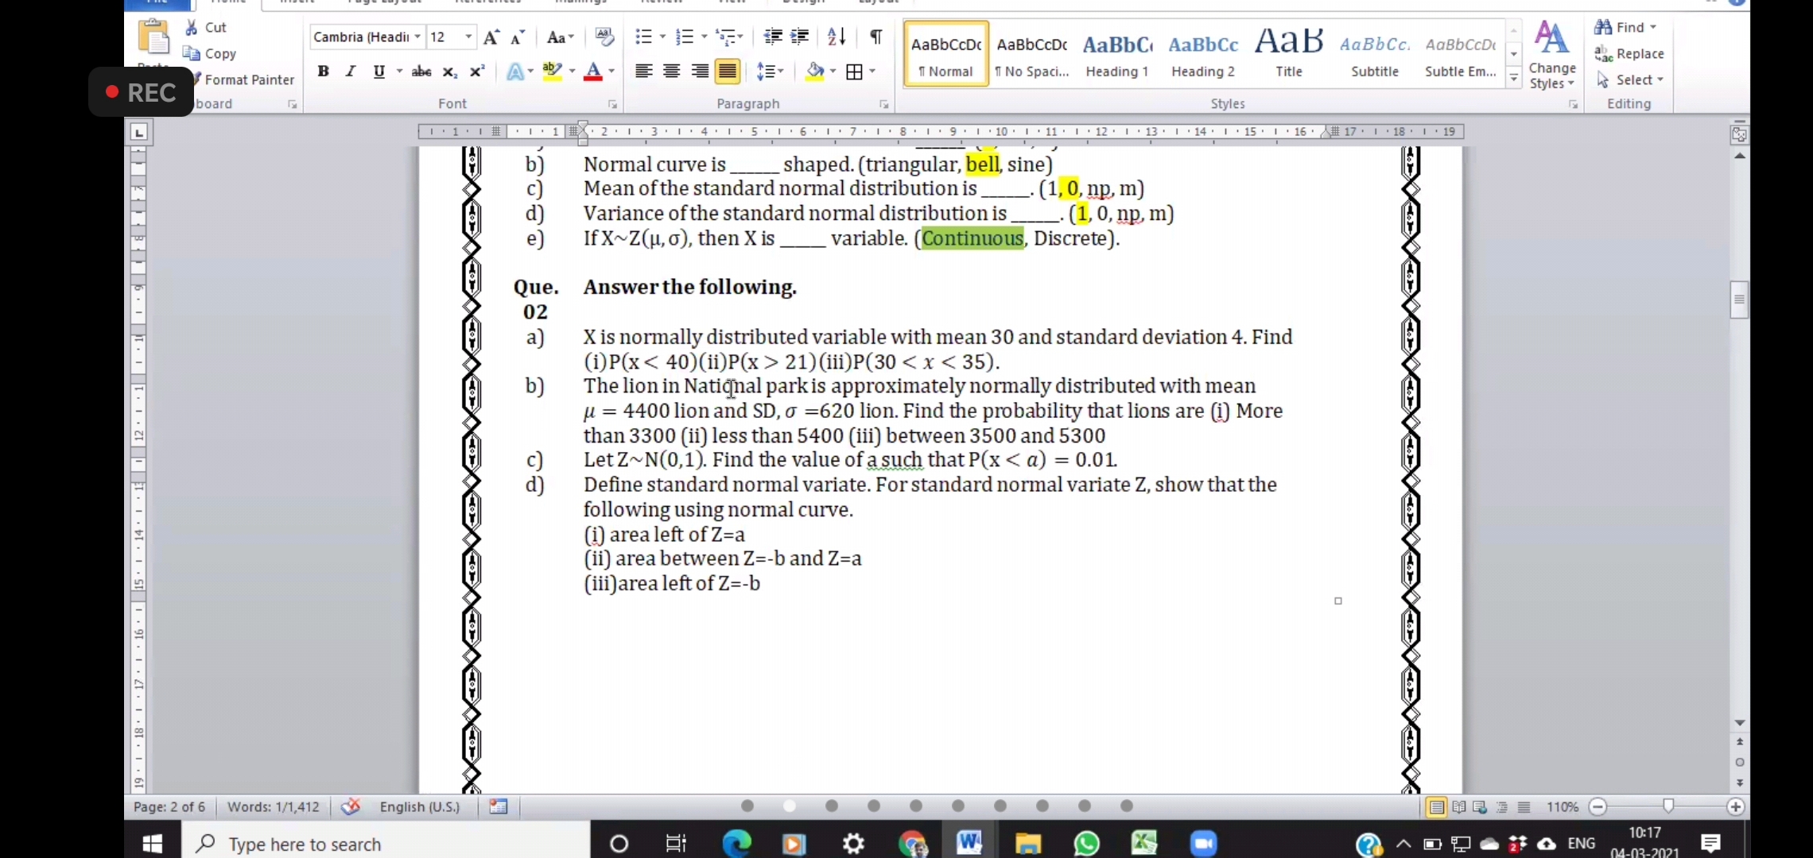Apply the Heading 1 style
This screenshot has width=1813, height=858.
[1116, 54]
